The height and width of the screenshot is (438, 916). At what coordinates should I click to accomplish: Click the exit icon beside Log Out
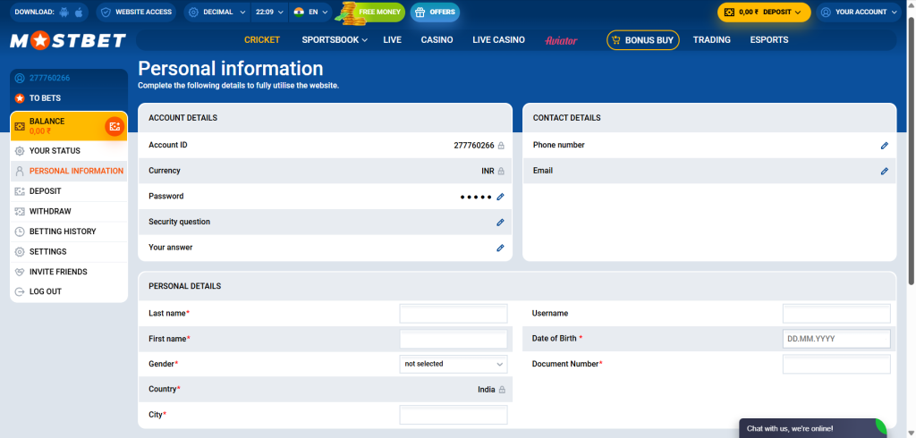[20, 291]
